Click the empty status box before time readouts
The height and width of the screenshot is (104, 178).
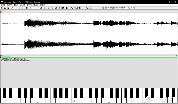pos(98,8)
